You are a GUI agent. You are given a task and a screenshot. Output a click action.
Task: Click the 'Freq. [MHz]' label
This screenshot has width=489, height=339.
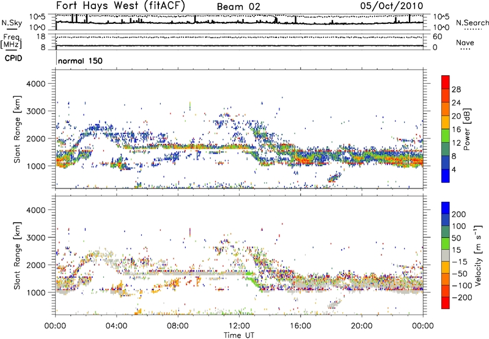pos(11,41)
